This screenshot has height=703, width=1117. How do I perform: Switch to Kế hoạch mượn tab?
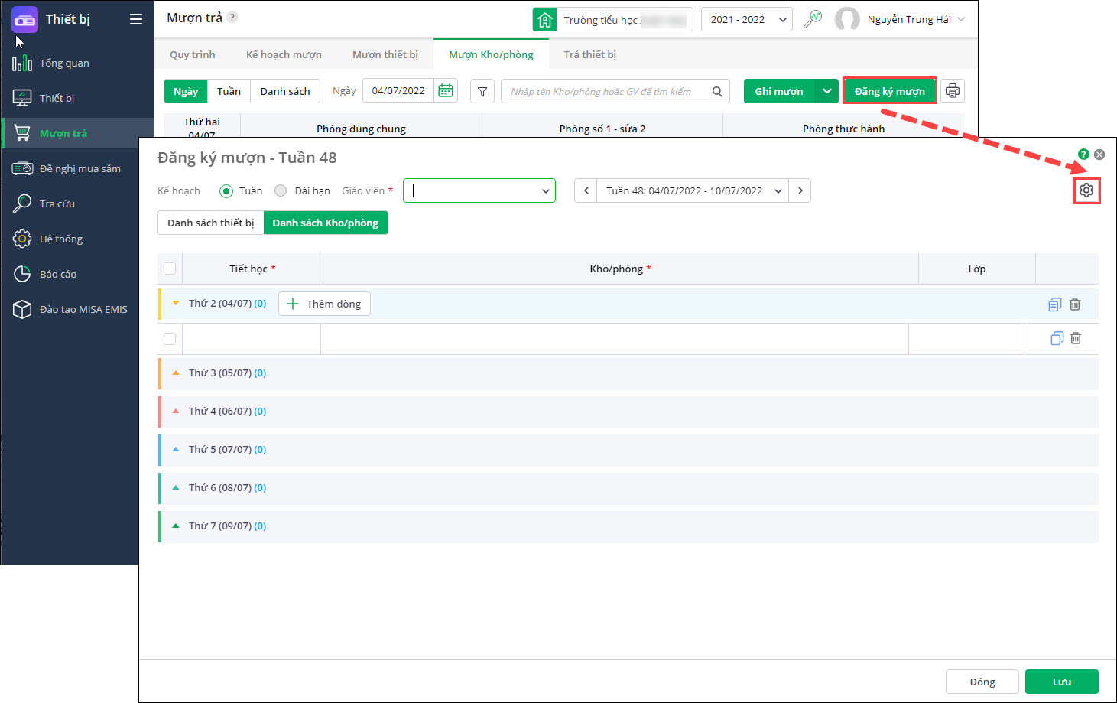coord(284,54)
